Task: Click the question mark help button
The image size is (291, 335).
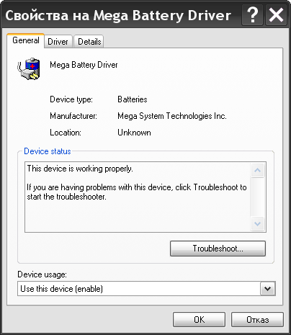Action: [252, 15]
